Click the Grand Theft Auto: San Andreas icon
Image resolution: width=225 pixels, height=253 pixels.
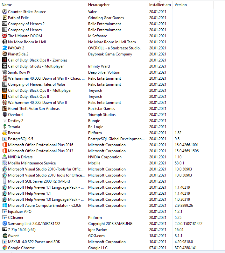5,108
